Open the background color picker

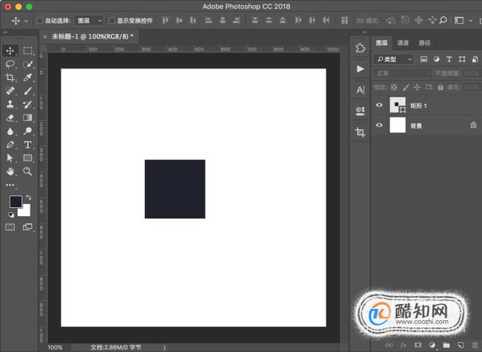(x=26, y=212)
